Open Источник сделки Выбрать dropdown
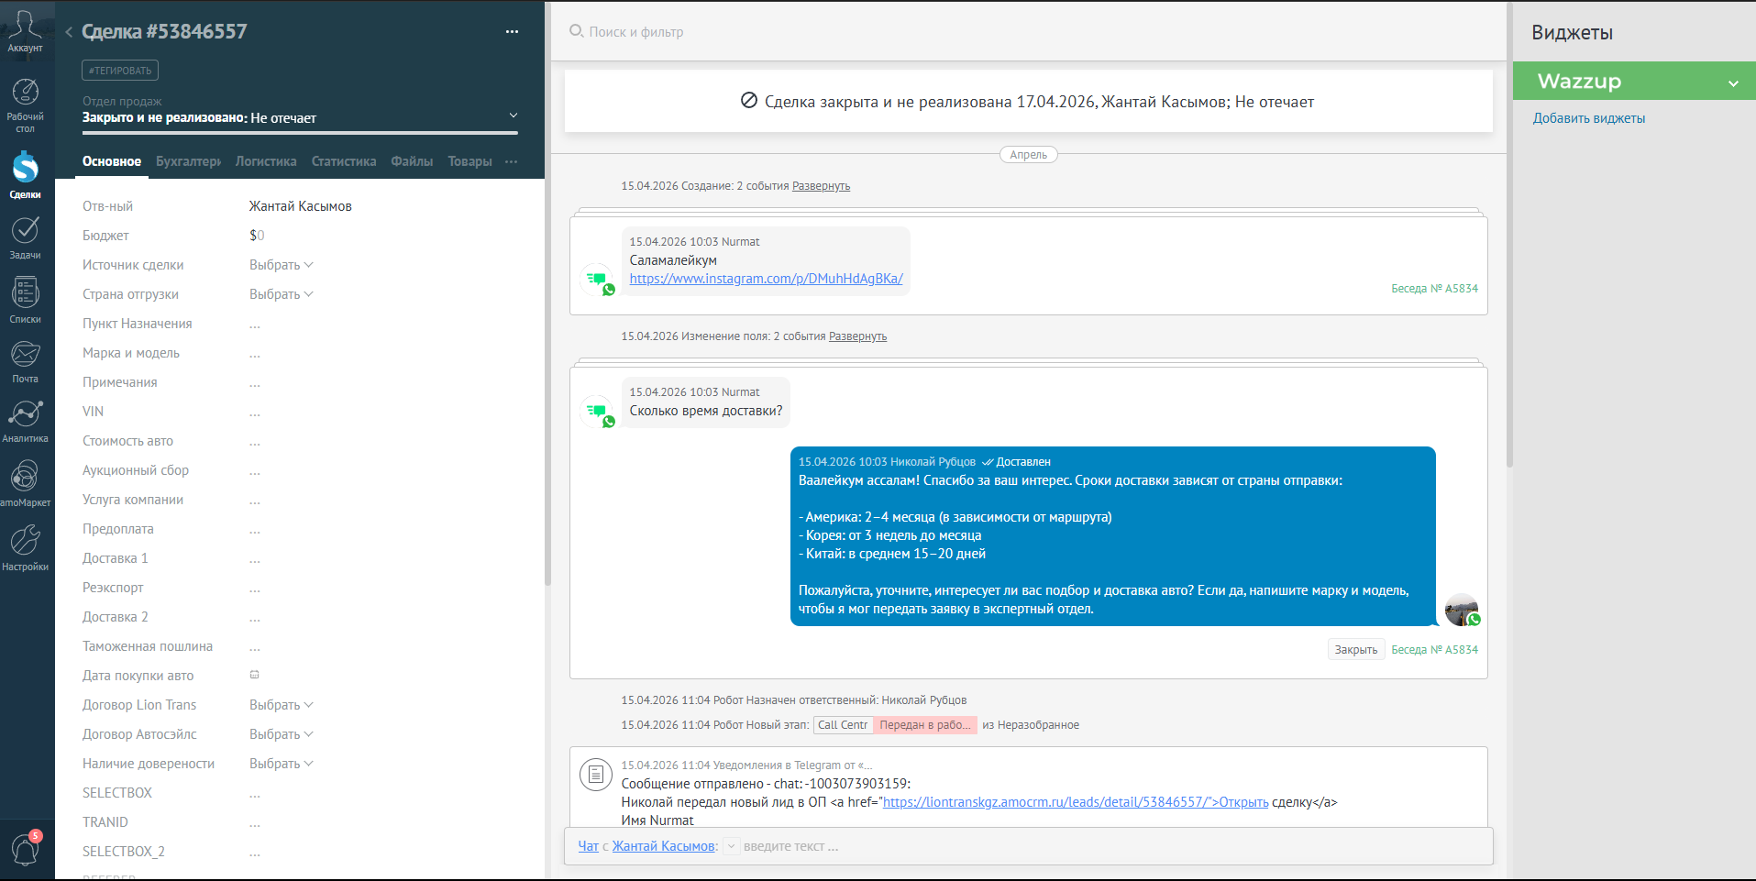The height and width of the screenshot is (881, 1756). pyautogui.click(x=282, y=265)
